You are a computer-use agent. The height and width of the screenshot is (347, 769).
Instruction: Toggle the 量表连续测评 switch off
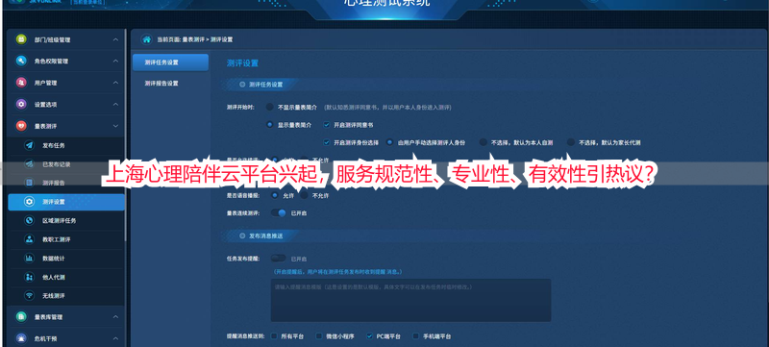click(278, 213)
